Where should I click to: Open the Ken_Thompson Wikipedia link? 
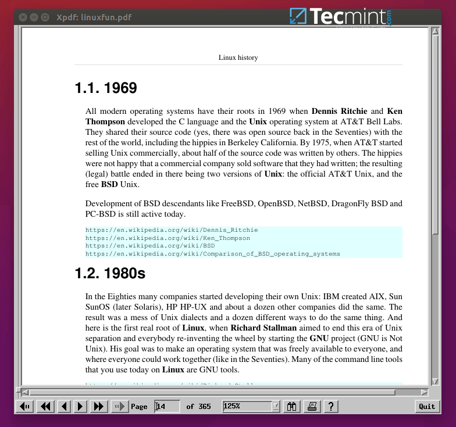click(168, 238)
